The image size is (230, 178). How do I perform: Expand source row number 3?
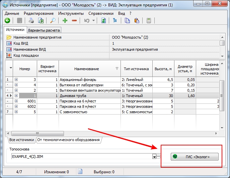tap(16, 80)
